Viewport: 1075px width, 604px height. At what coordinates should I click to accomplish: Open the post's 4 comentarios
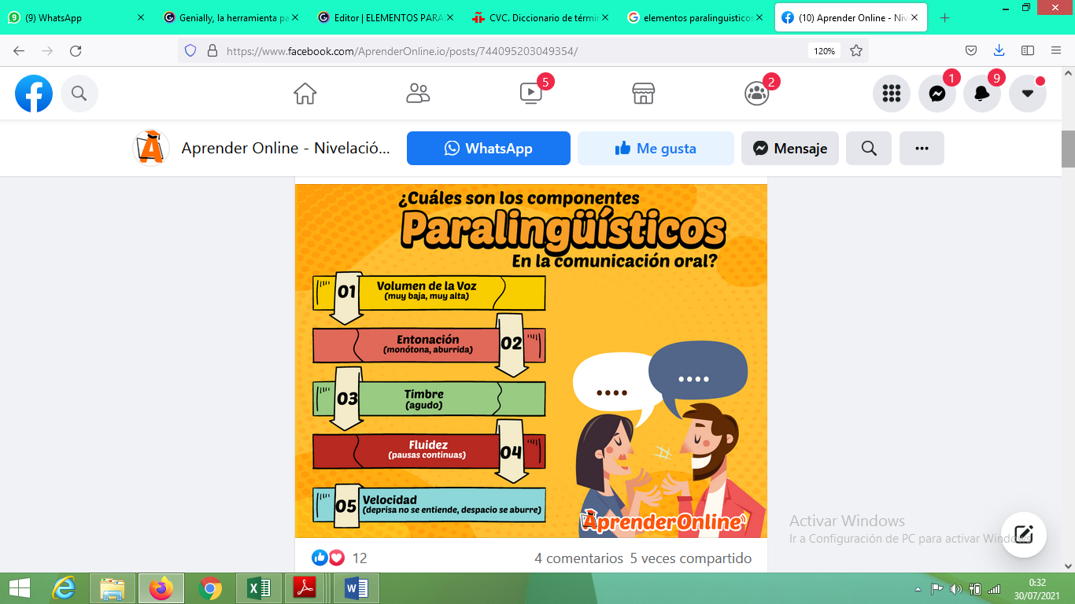click(x=578, y=558)
